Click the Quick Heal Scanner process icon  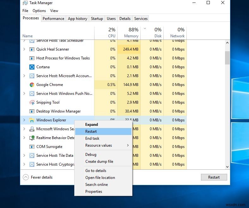click(32, 49)
